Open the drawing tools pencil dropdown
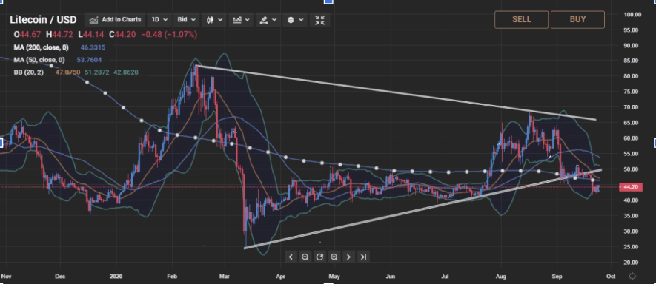The width and height of the screenshot is (656, 284). tap(268, 20)
